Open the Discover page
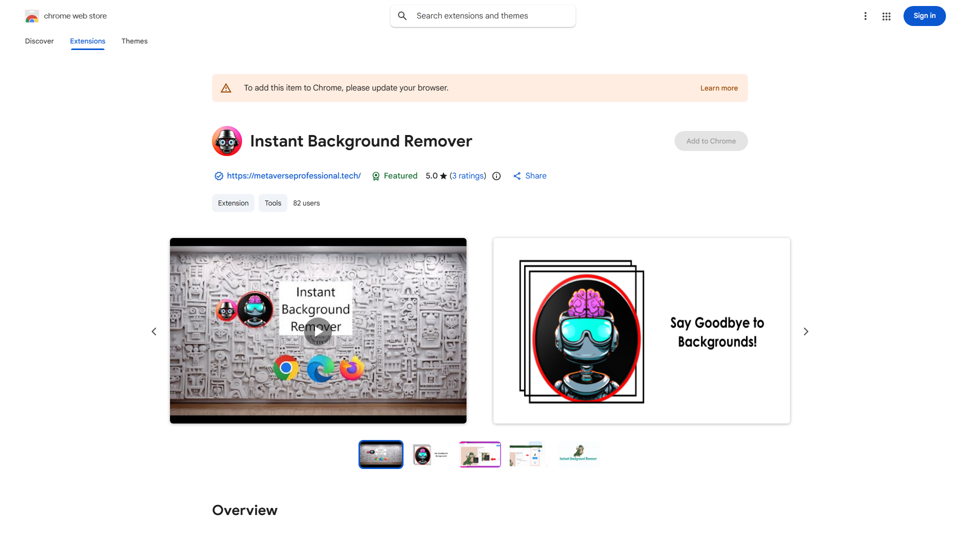The image size is (960, 540). click(x=39, y=41)
